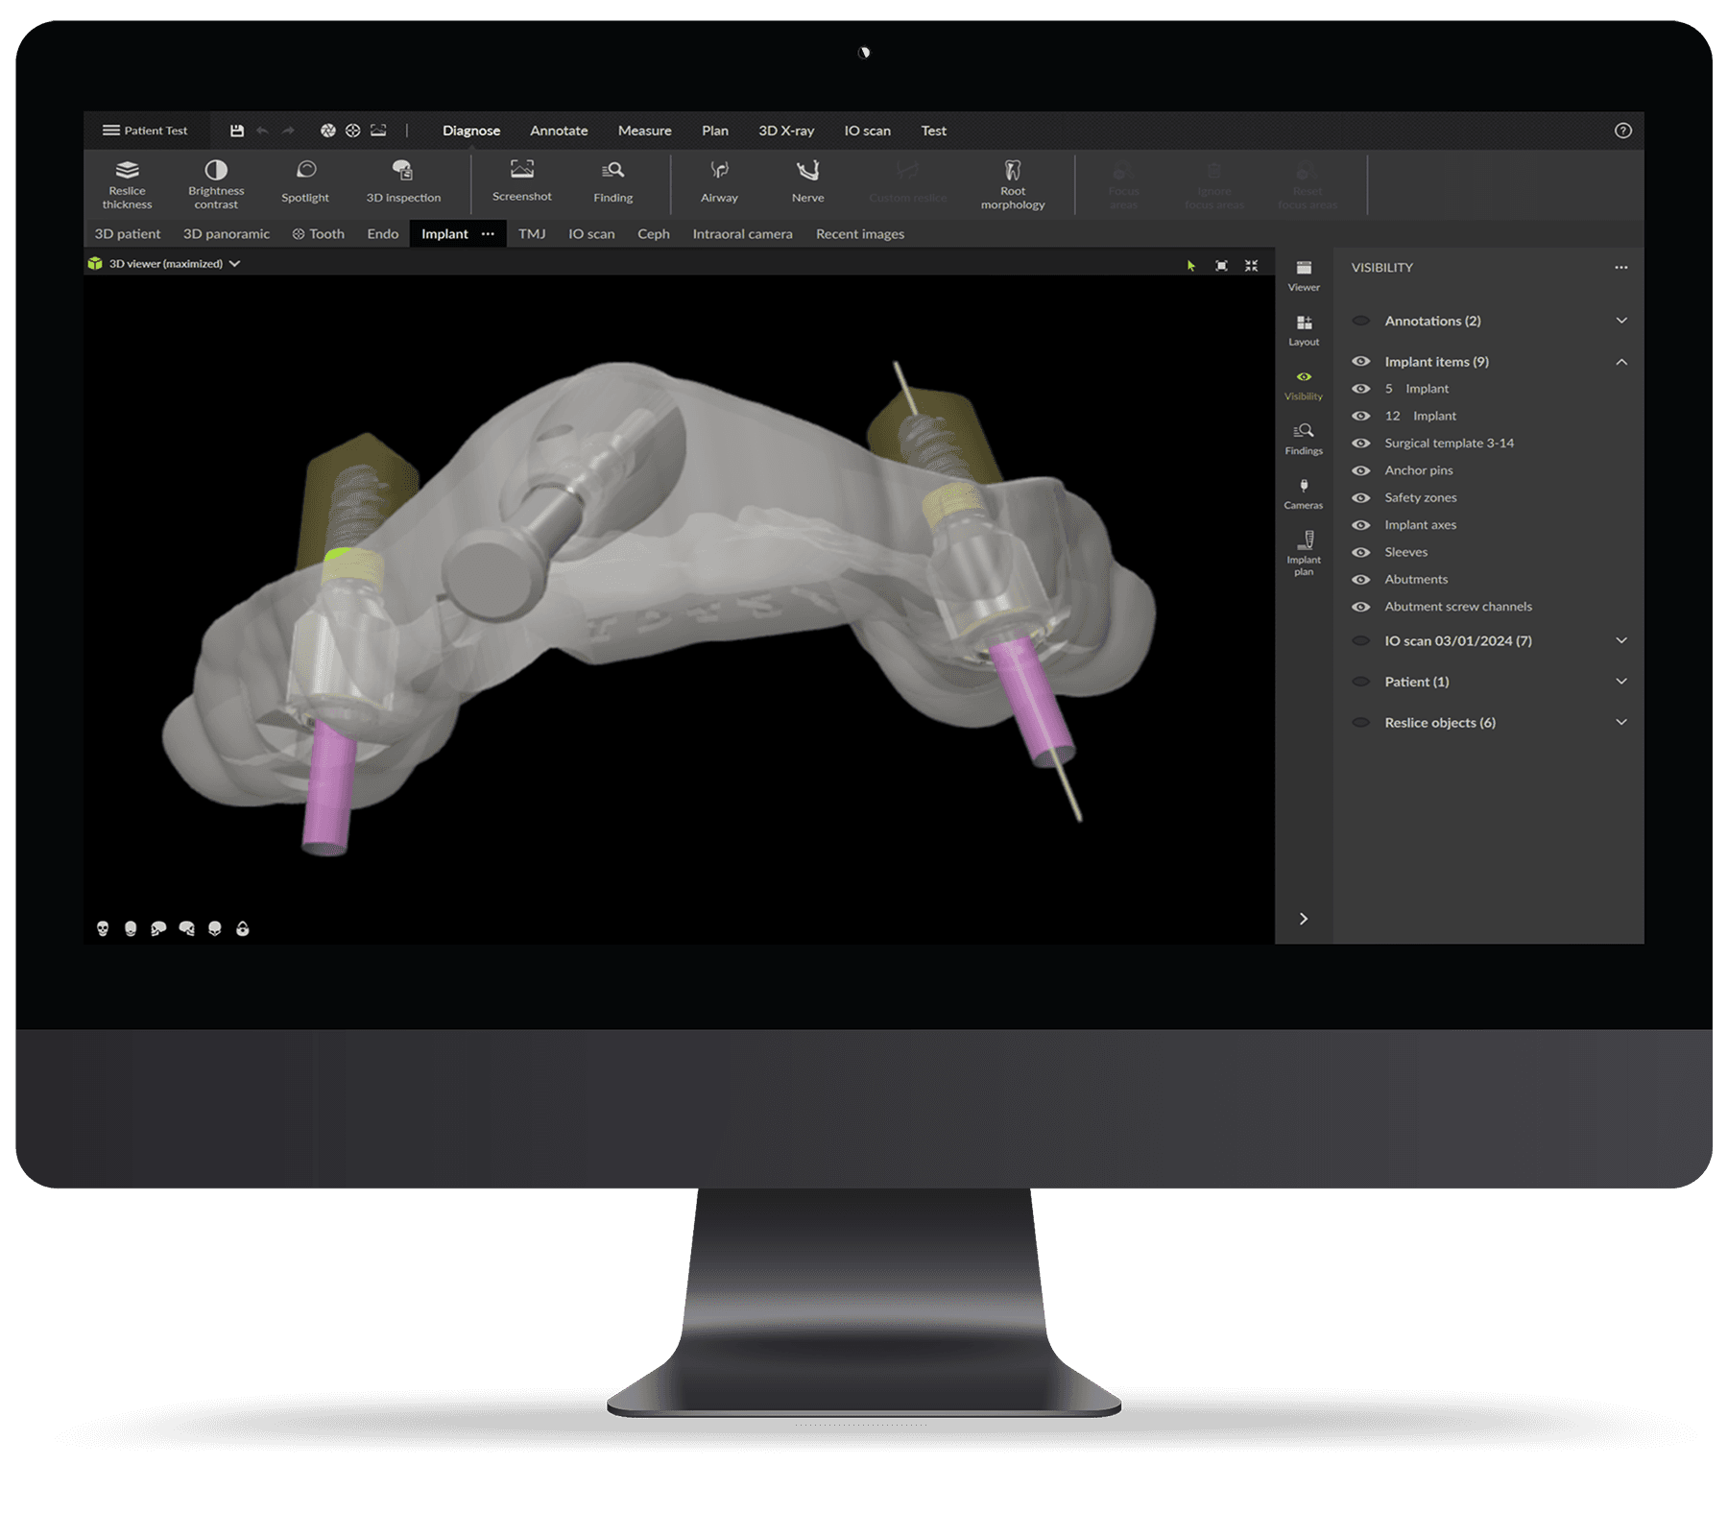Click the restore viewer size icon
The width and height of the screenshot is (1728, 1536).
click(x=1251, y=266)
